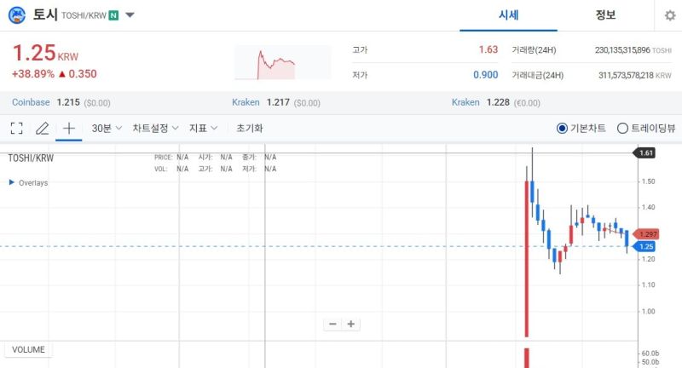Open the settings gear icon
The height and width of the screenshot is (368, 682).
pos(670,15)
